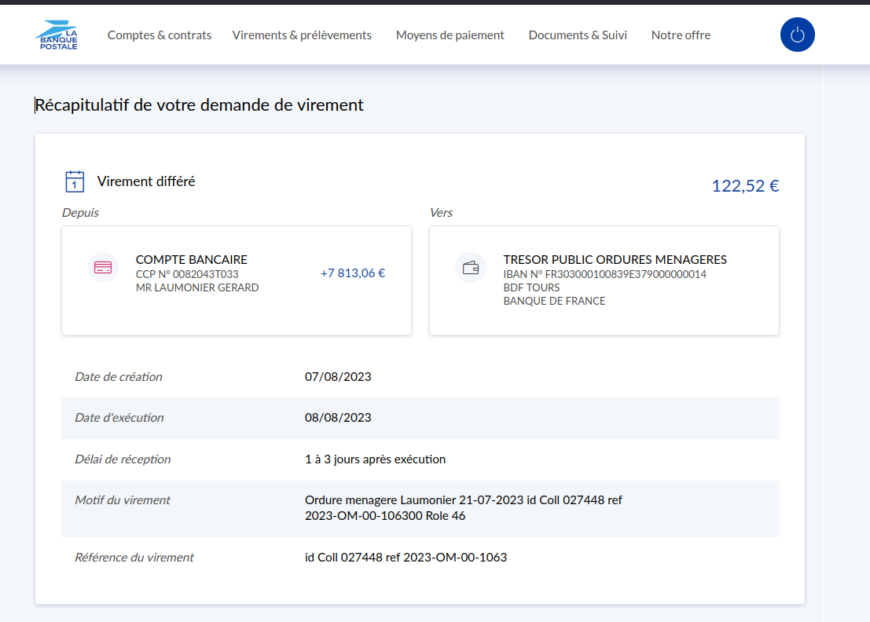Screen dimensions: 870x622
Task: Click the wallet icon for Tresor Public
Action: point(471,267)
